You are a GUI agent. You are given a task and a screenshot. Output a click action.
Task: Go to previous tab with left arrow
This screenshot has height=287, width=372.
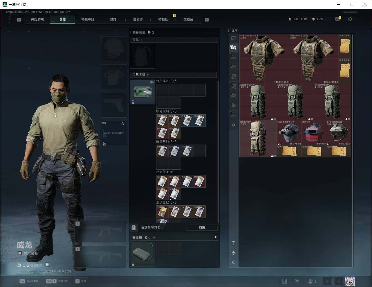click(19, 20)
